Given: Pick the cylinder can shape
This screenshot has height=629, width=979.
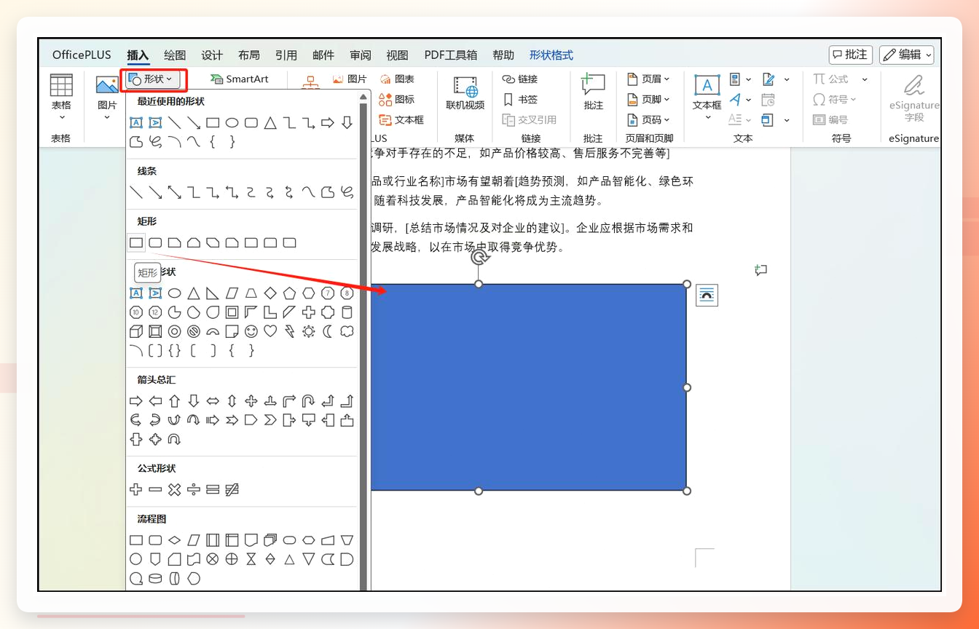Looking at the screenshot, I should pos(347,312).
